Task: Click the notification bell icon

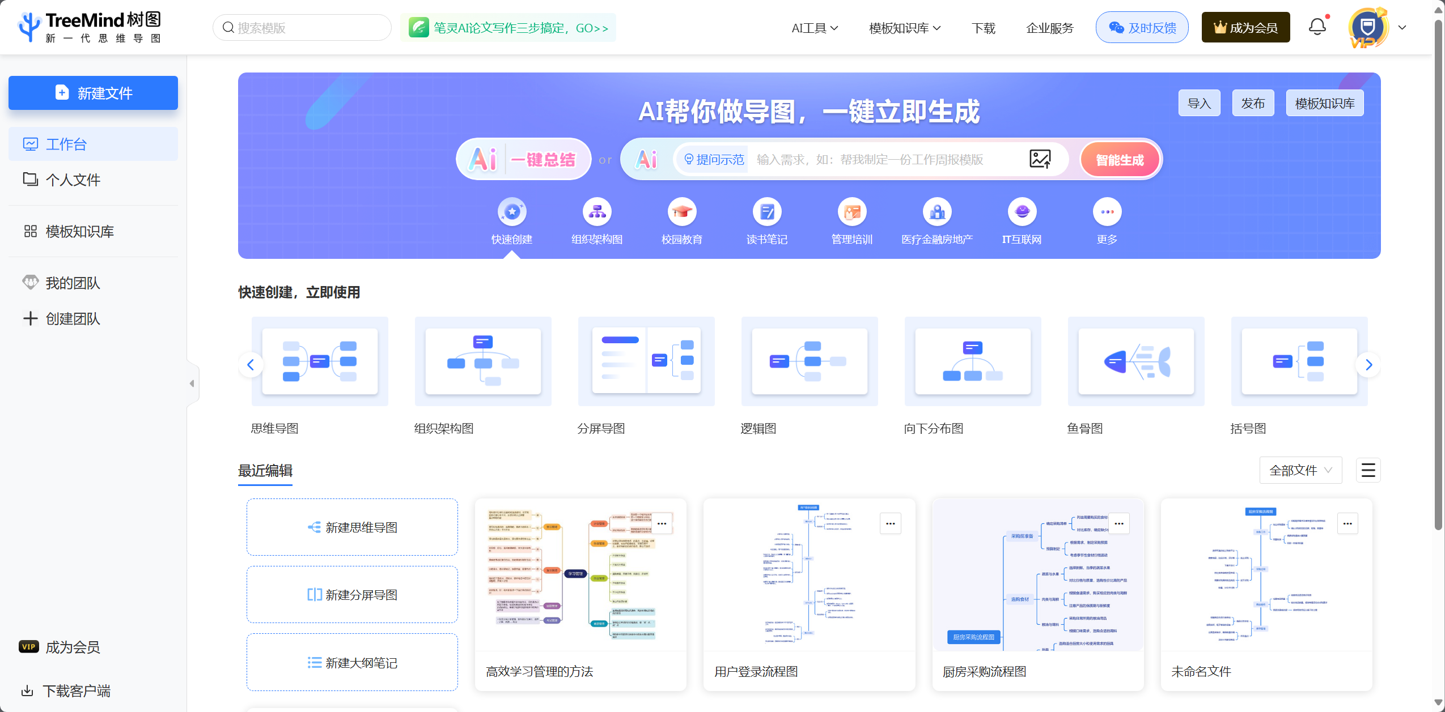Action: 1317,27
